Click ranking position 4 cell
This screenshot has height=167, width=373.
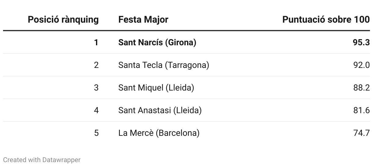96,110
